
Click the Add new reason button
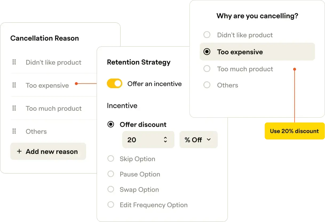click(48, 151)
